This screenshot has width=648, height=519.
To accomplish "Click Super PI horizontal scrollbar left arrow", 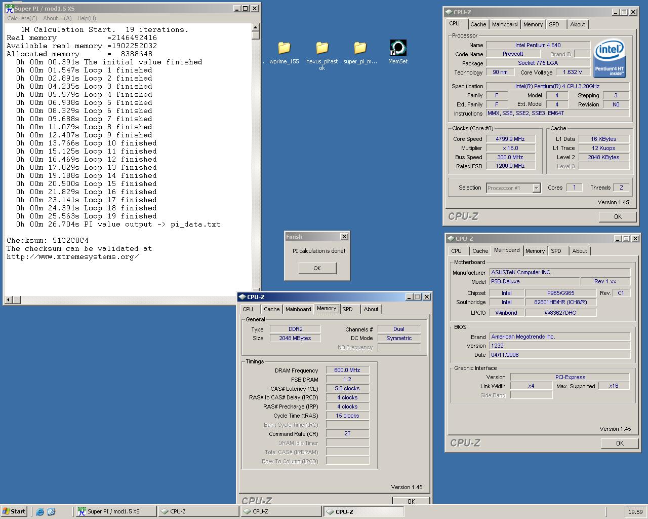I will 8,300.
